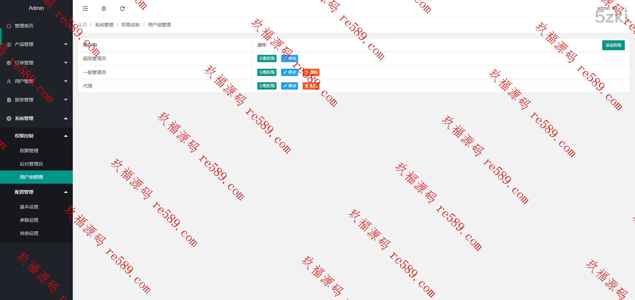The height and width of the screenshot is (300, 635).
Task: Click the dollar icon beside 产品管理
Action: 9,44
